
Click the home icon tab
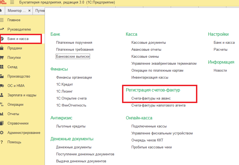[1, 11]
